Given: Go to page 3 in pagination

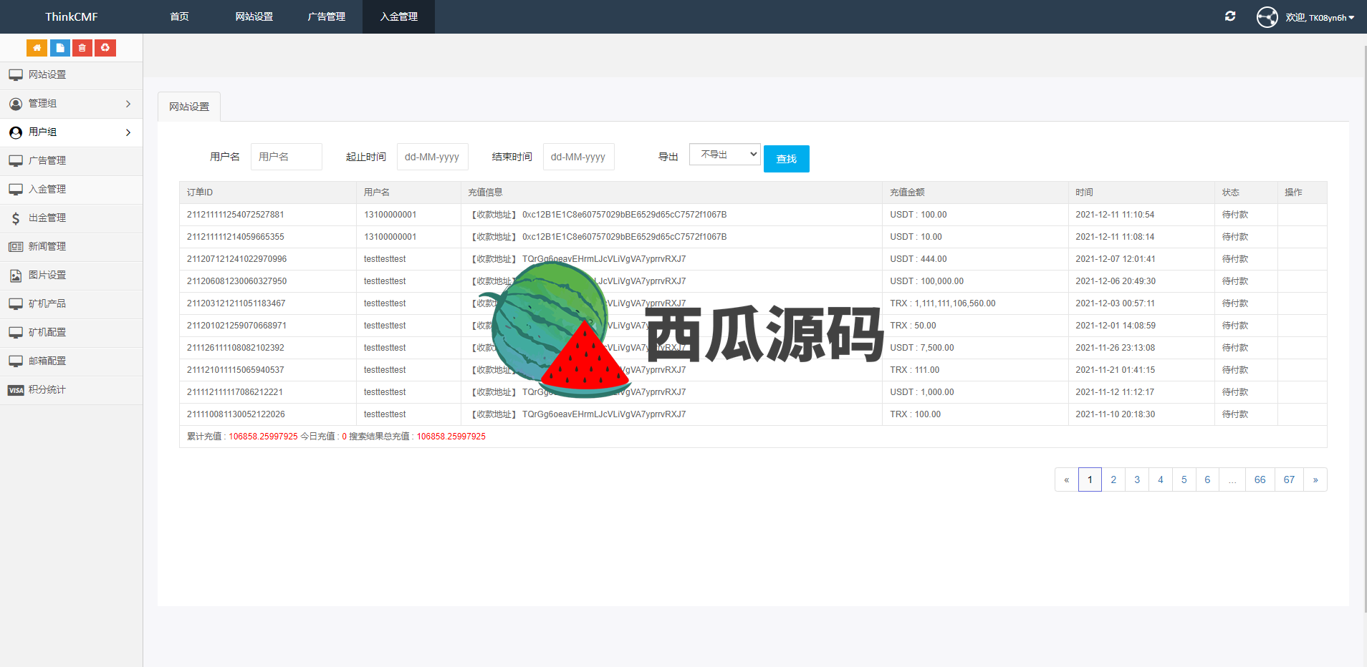Looking at the screenshot, I should pyautogui.click(x=1137, y=479).
